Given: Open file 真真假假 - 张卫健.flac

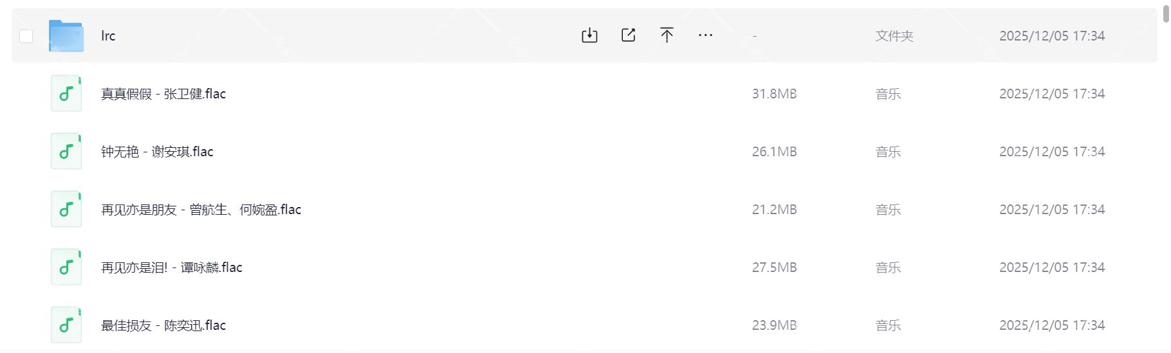Looking at the screenshot, I should click(163, 94).
